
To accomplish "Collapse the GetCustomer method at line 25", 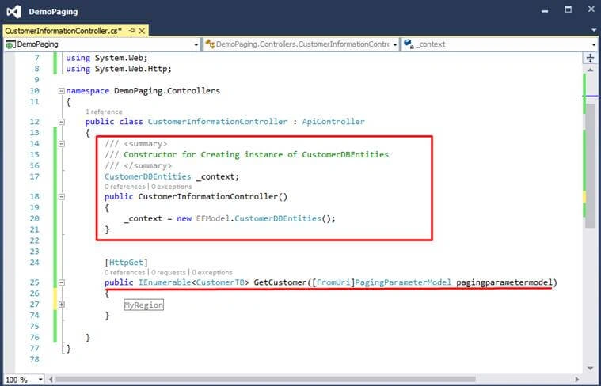I will tap(61, 282).
